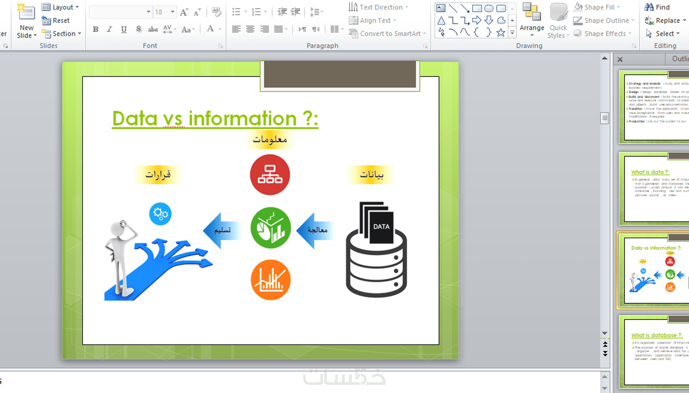The height and width of the screenshot is (393, 689).
Task: Click the Replace button
Action: coord(665,21)
